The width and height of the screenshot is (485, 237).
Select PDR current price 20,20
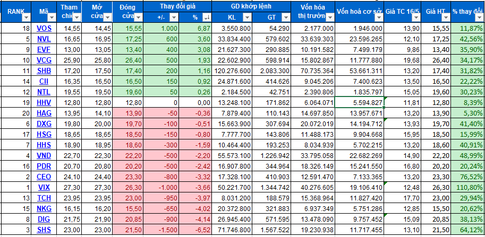pos(436,166)
